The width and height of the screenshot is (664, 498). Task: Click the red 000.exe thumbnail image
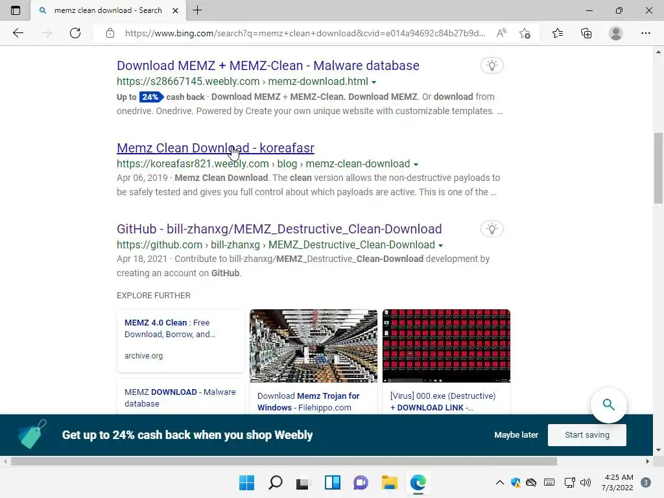446,346
